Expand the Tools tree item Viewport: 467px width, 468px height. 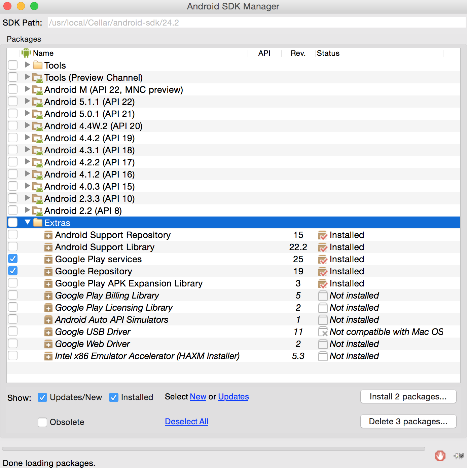click(27, 65)
